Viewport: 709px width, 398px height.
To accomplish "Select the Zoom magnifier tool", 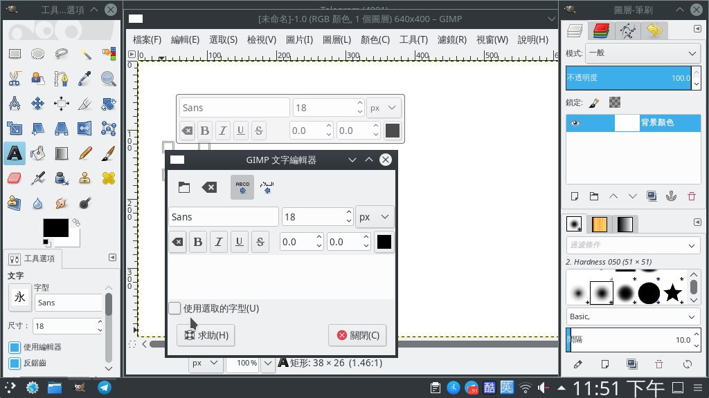I will tap(109, 79).
